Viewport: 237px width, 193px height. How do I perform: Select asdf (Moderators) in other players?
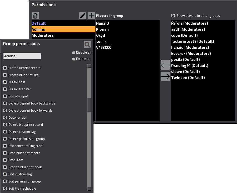coord(203,29)
